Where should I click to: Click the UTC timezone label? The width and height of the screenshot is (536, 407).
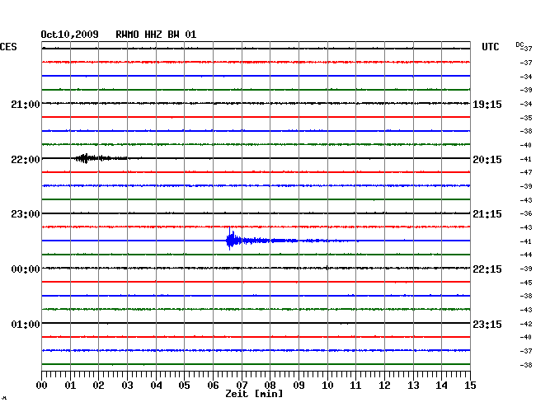(490, 47)
